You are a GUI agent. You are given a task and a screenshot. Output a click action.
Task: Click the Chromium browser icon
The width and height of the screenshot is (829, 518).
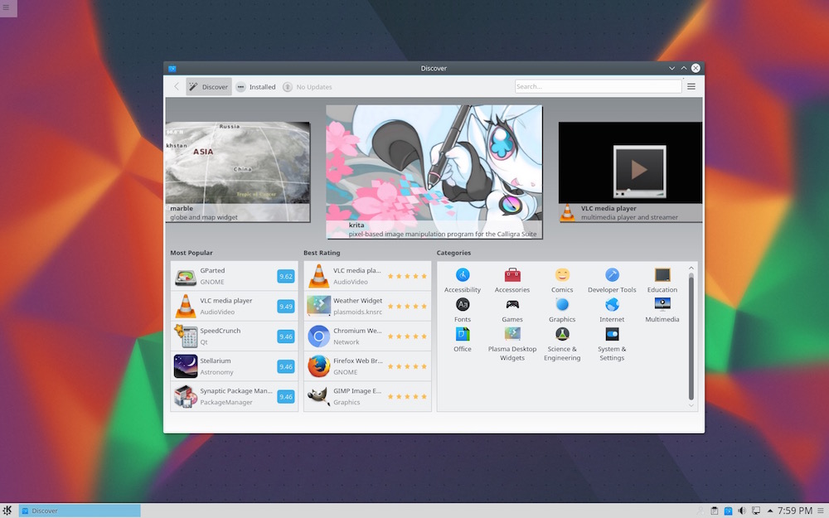click(x=319, y=336)
